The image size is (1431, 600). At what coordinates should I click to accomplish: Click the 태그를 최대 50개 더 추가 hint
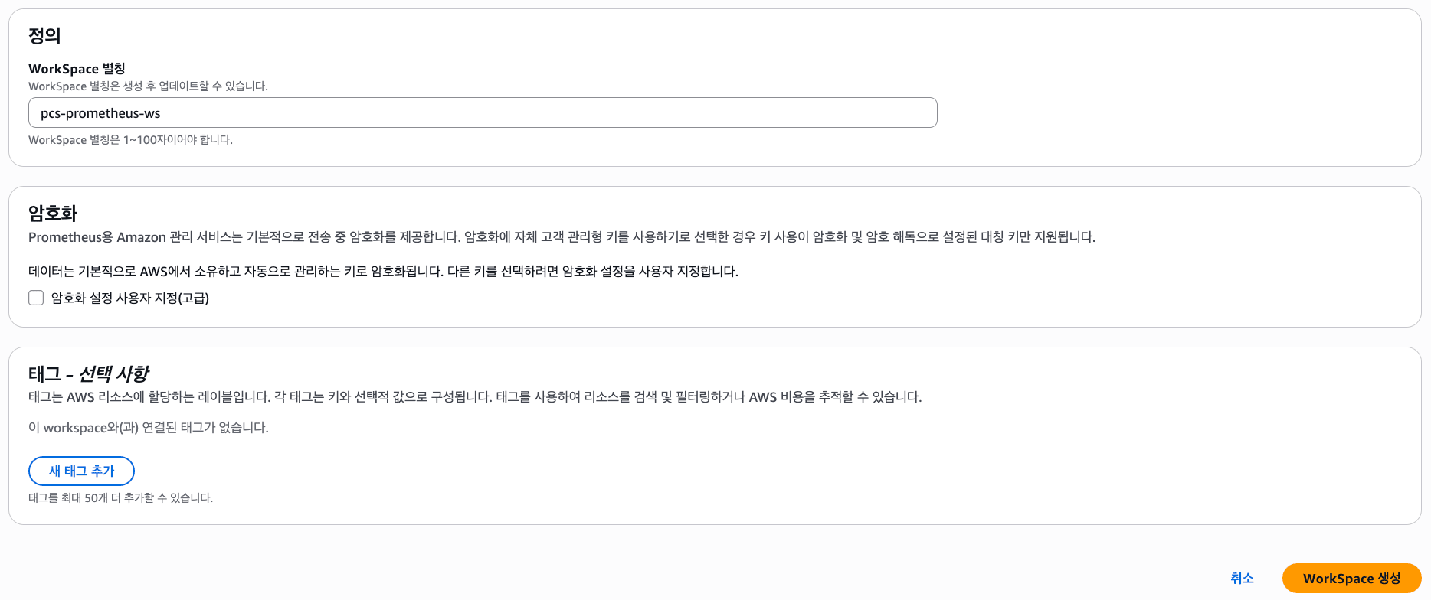(x=120, y=497)
